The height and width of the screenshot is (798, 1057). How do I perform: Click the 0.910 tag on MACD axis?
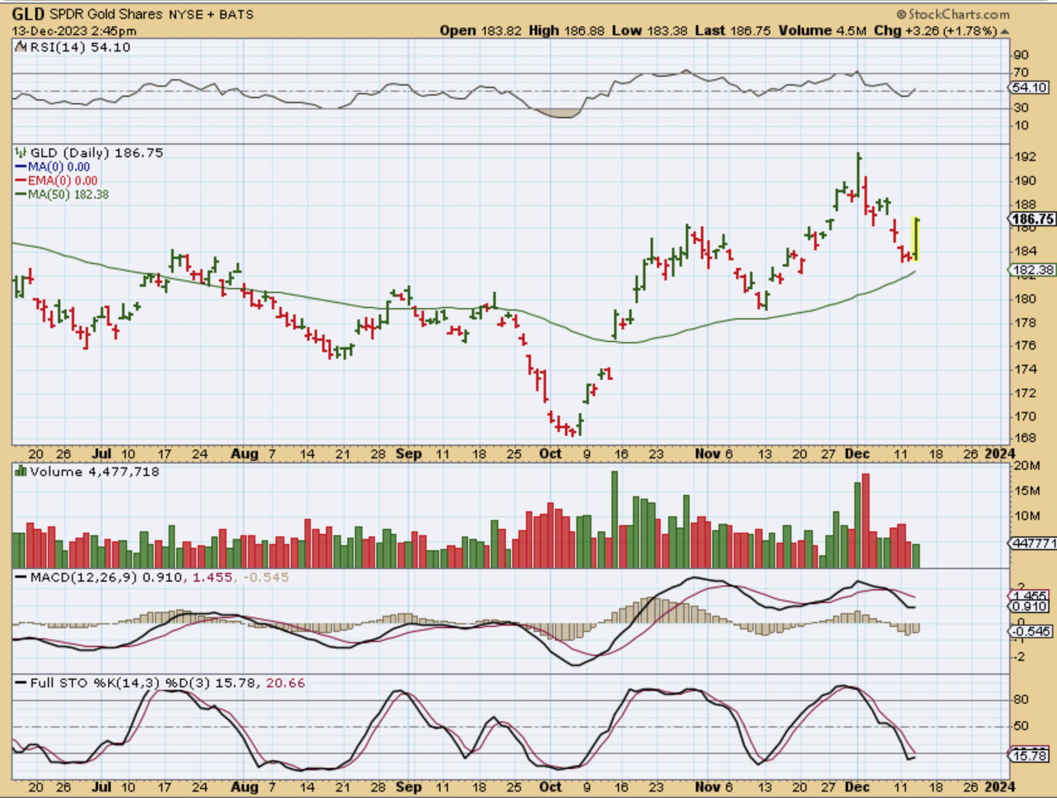point(1030,606)
